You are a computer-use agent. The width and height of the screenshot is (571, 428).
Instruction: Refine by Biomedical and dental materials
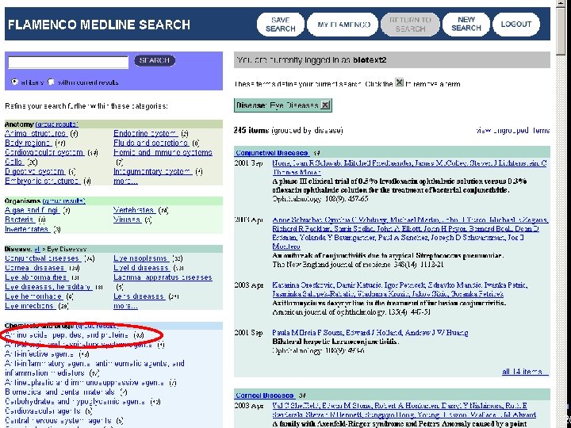60,392
